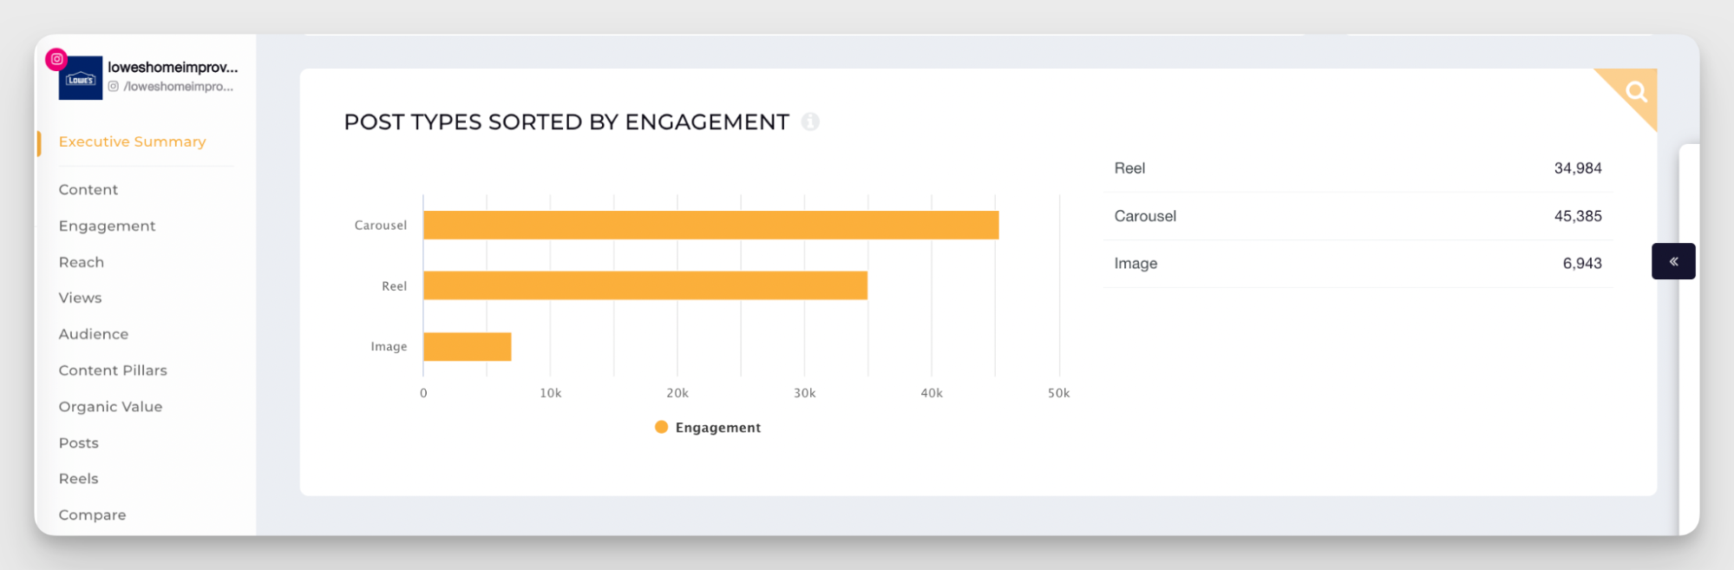
Task: Open the Executive Summary section
Action: point(133,141)
